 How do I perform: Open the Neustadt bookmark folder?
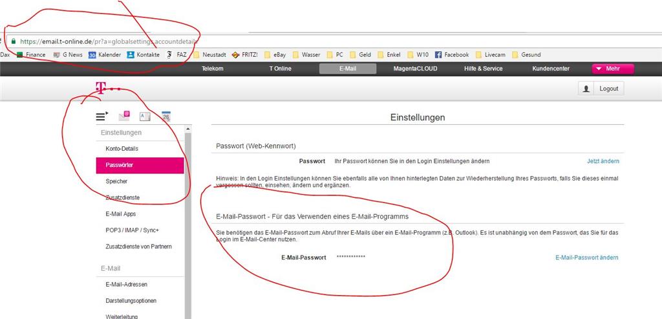click(209, 54)
